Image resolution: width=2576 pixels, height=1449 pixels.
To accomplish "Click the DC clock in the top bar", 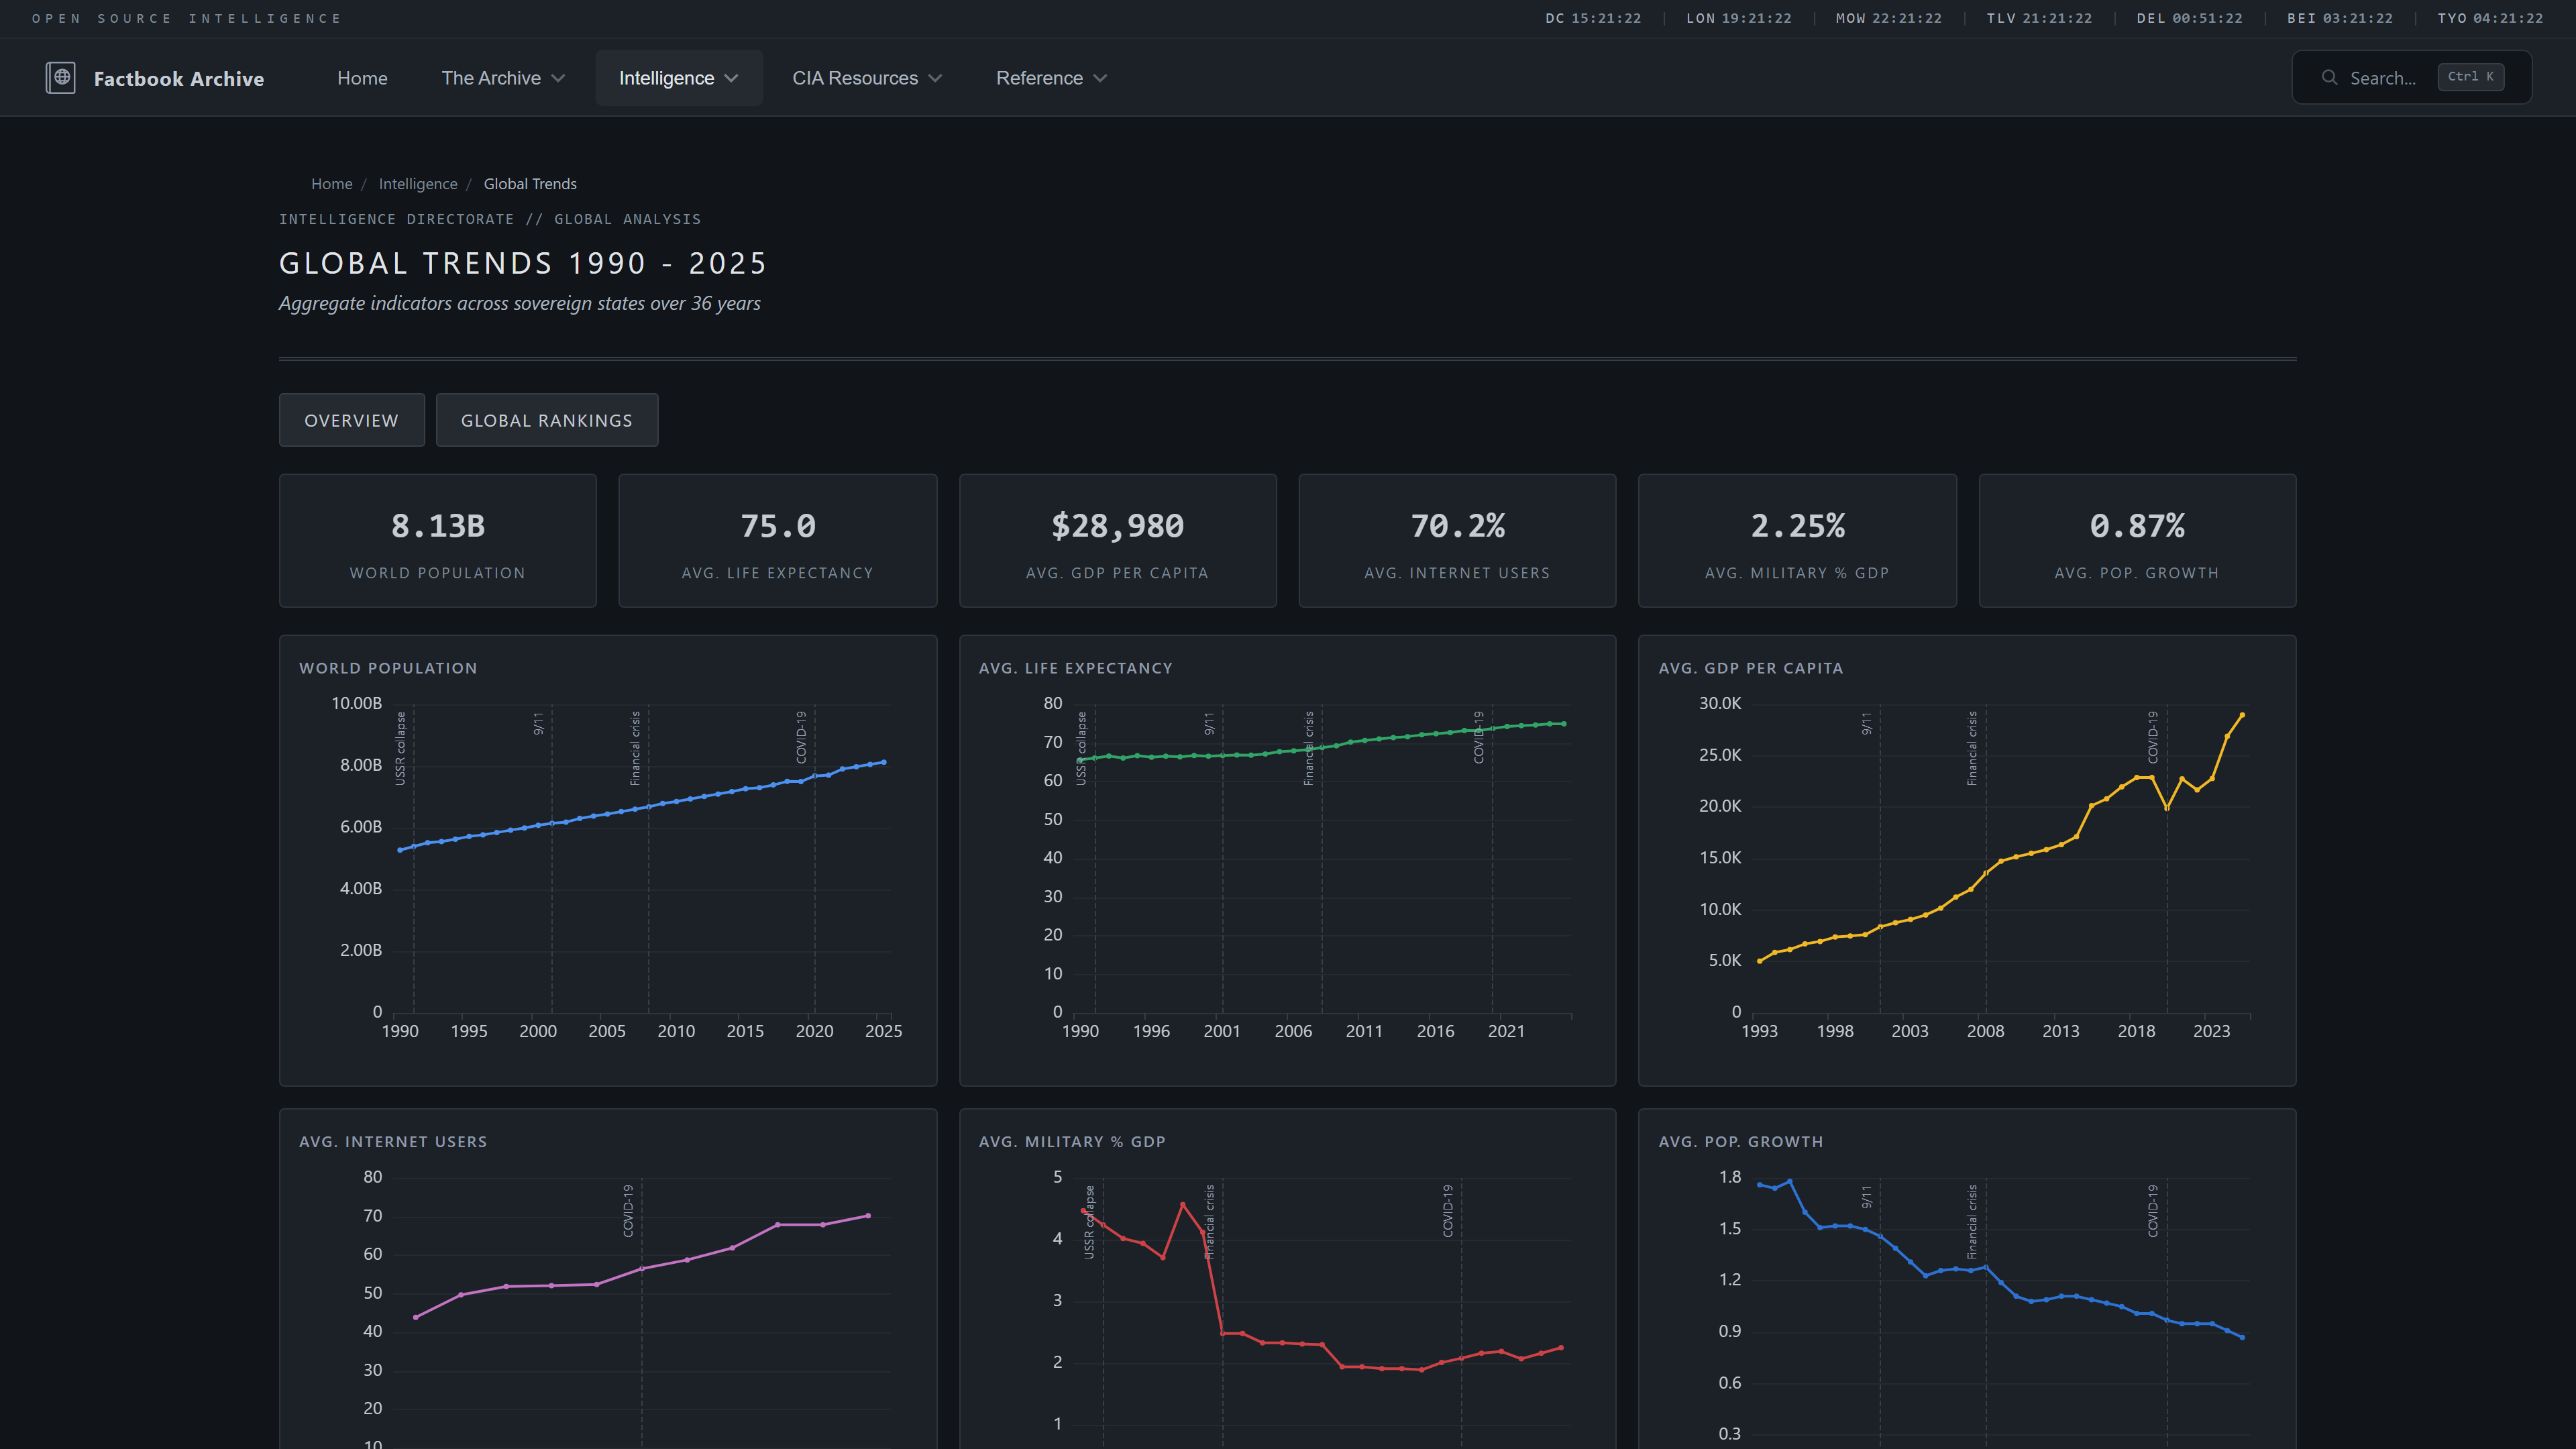I will [x=1593, y=18].
